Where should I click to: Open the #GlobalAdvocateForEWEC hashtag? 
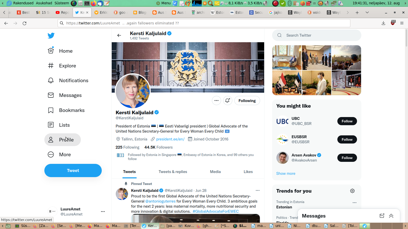216,211
